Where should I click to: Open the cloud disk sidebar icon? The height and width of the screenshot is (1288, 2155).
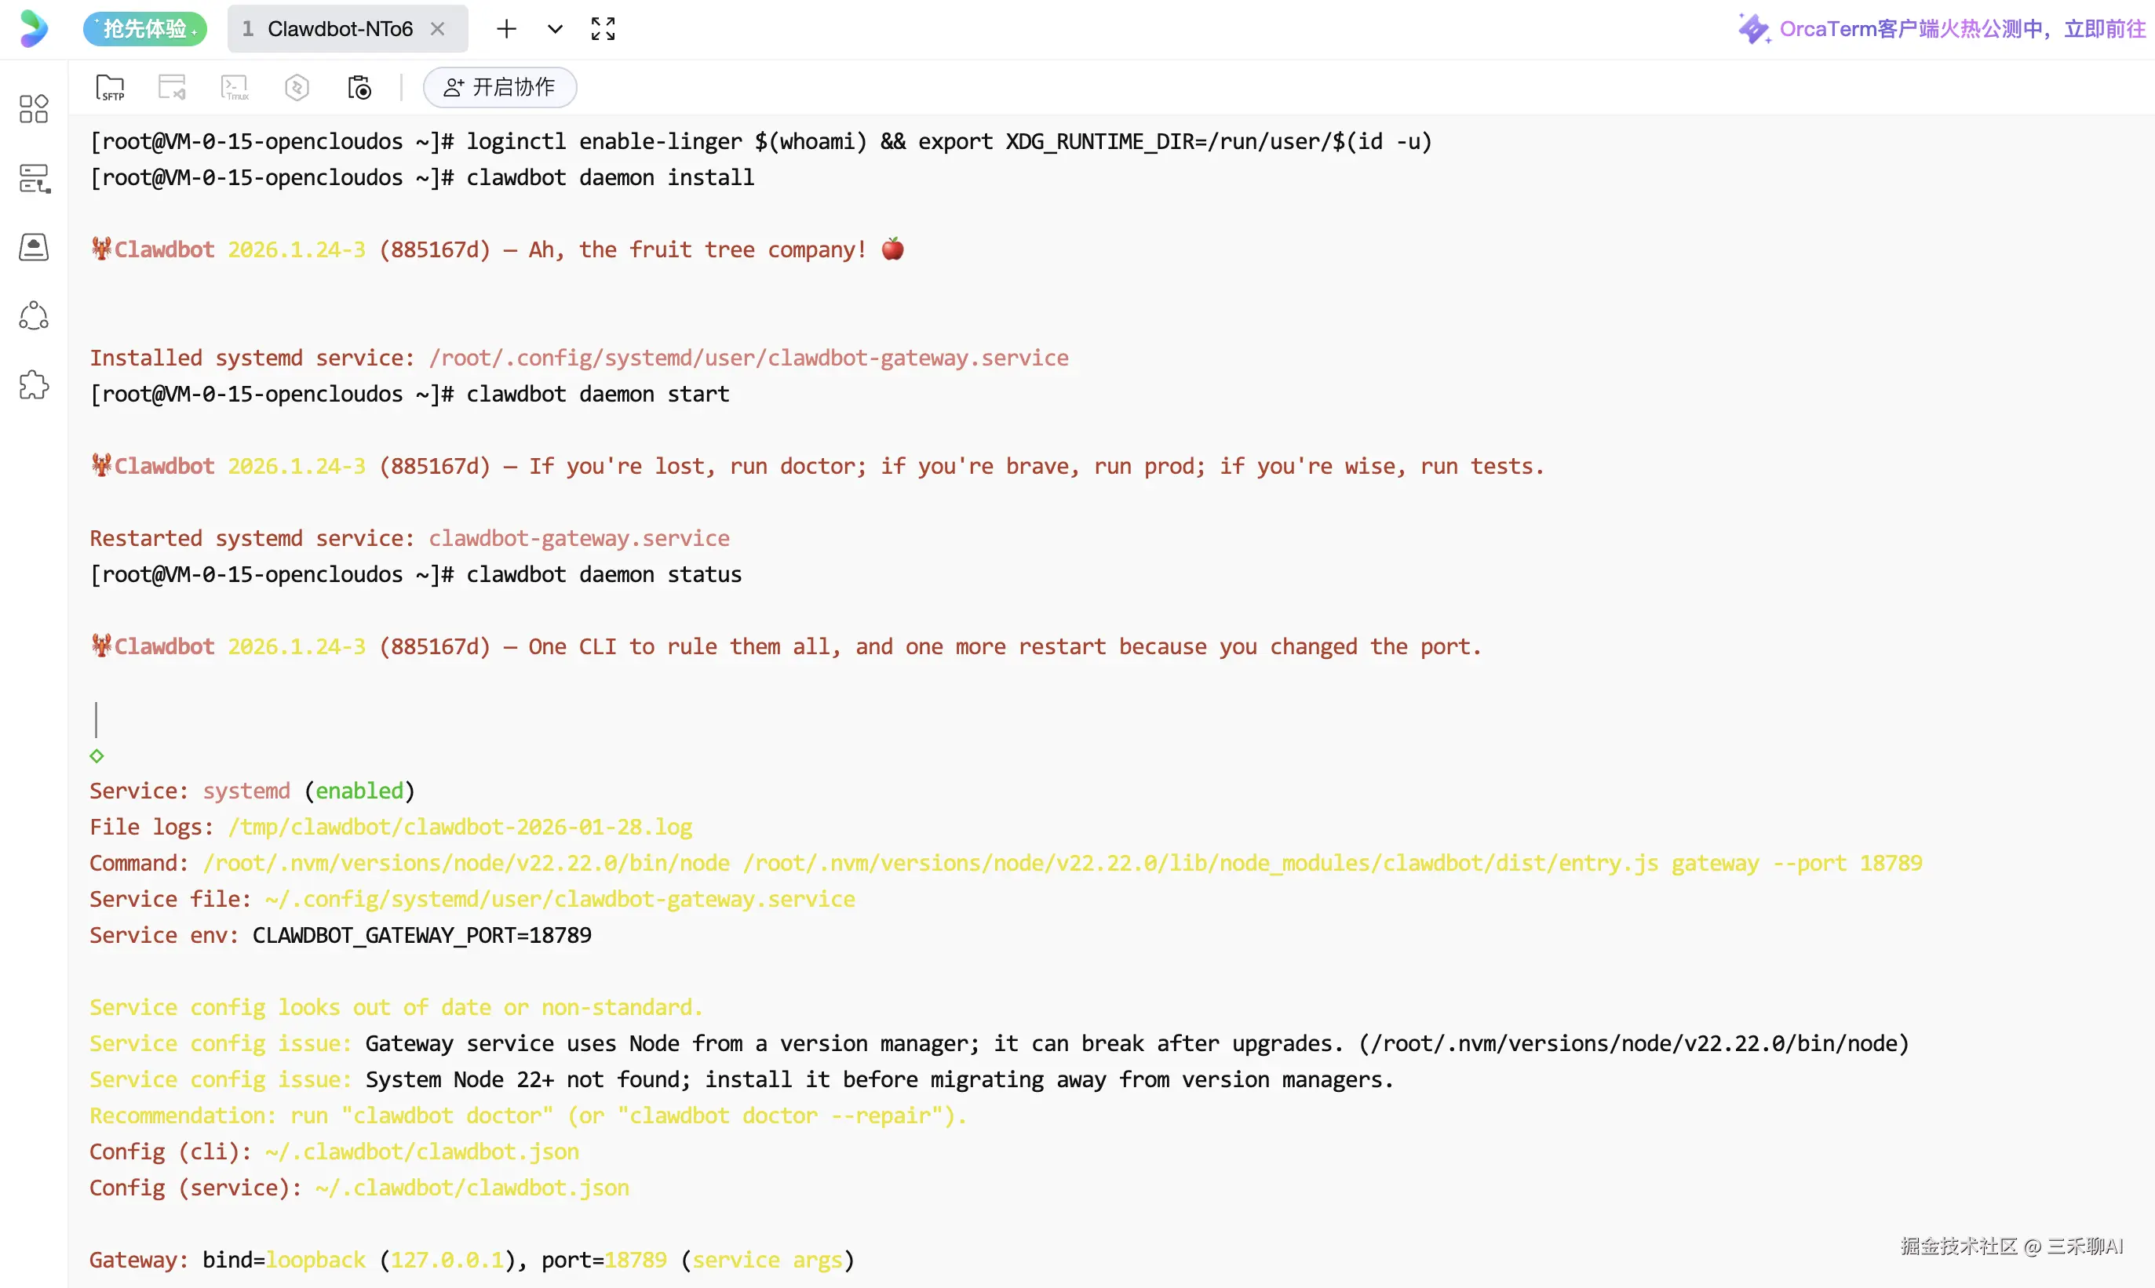[34, 247]
